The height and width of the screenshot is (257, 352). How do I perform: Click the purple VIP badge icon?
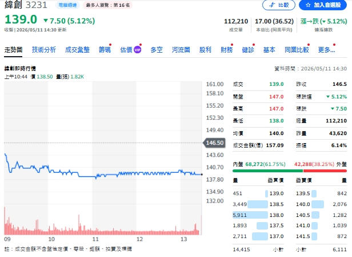[137, 50]
